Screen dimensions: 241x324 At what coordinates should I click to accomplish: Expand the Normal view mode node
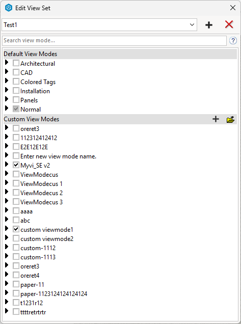[x=7, y=108]
